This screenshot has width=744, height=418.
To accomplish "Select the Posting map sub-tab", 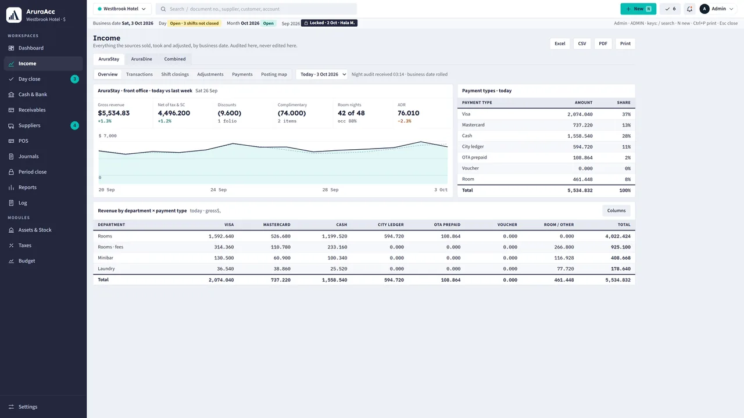I will click(x=274, y=74).
